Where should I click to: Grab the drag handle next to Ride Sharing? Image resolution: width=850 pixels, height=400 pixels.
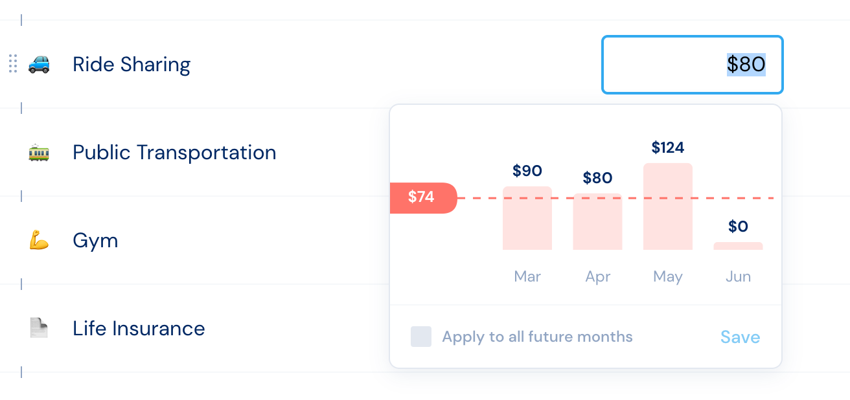12,64
